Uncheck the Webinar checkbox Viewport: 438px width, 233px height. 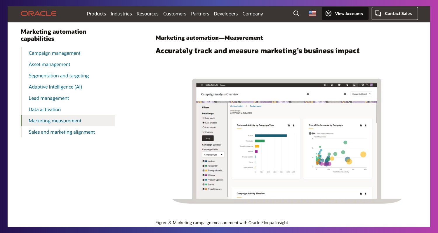tap(204, 175)
